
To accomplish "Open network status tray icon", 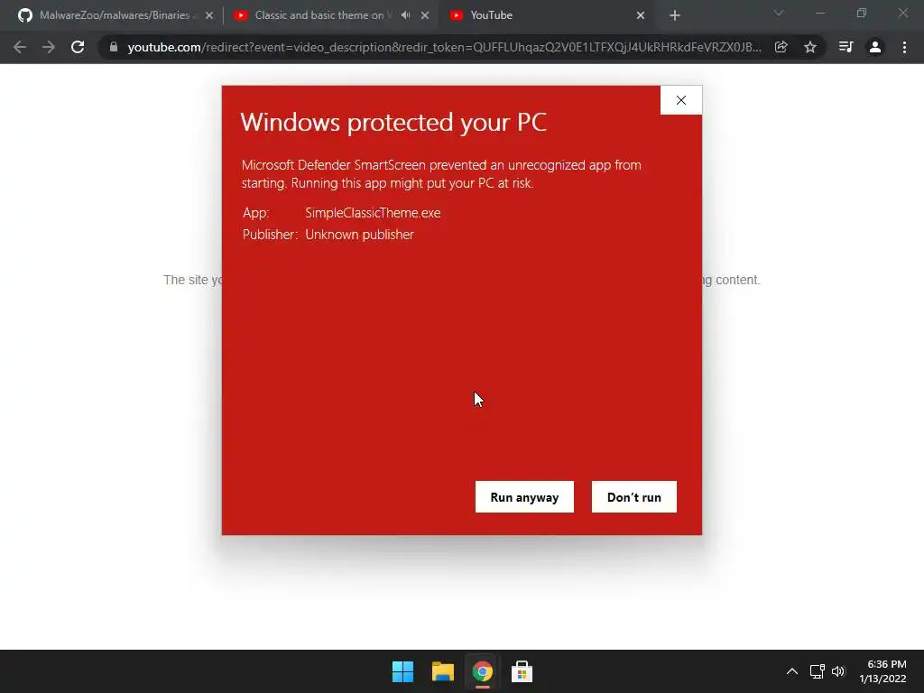I will 817,671.
